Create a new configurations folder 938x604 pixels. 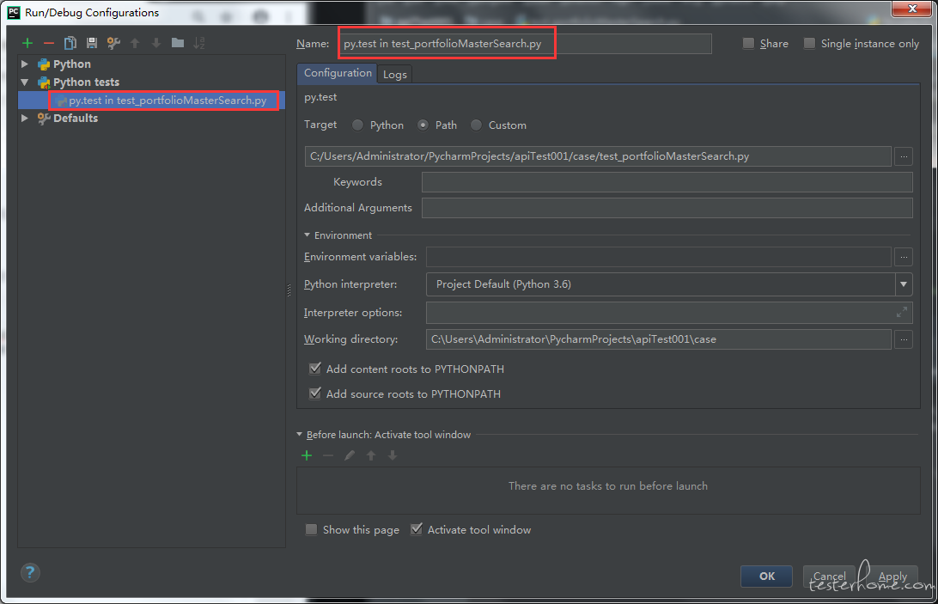178,43
